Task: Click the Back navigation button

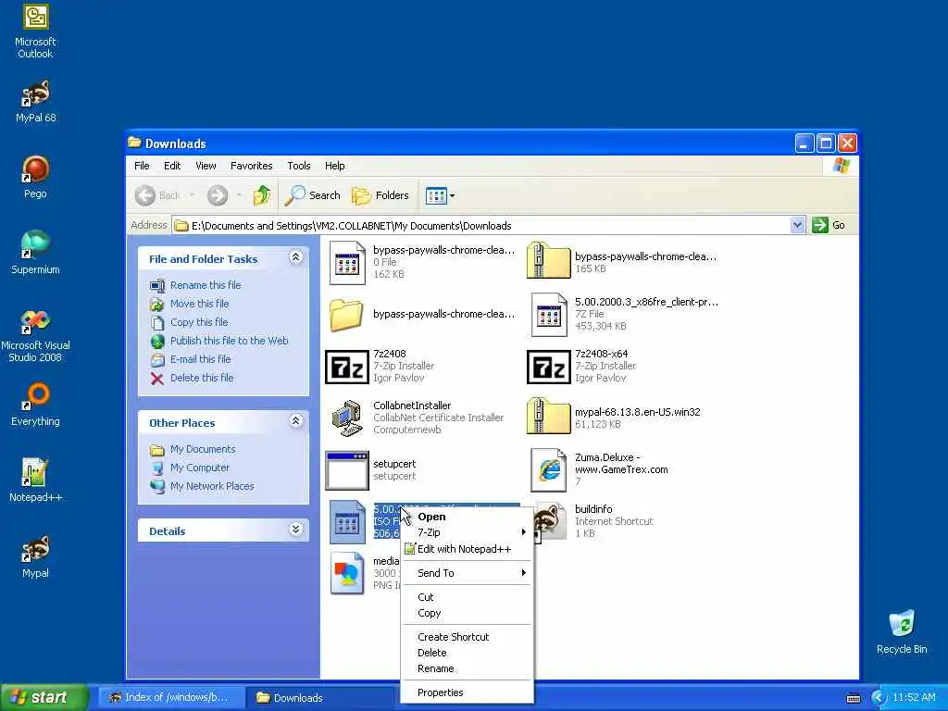Action: (x=157, y=195)
